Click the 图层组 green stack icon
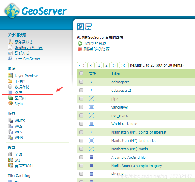 click(x=10, y=98)
